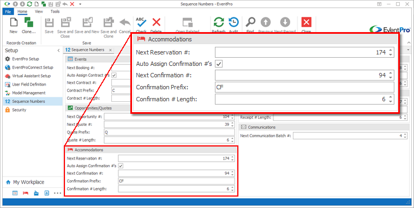Click the lower Next Confirmation # field
Viewport: 414px width, 208px height.
tap(176, 174)
